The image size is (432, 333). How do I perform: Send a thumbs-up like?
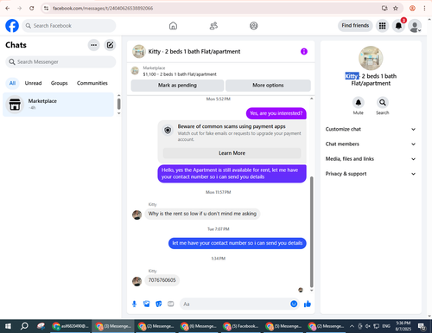308,304
